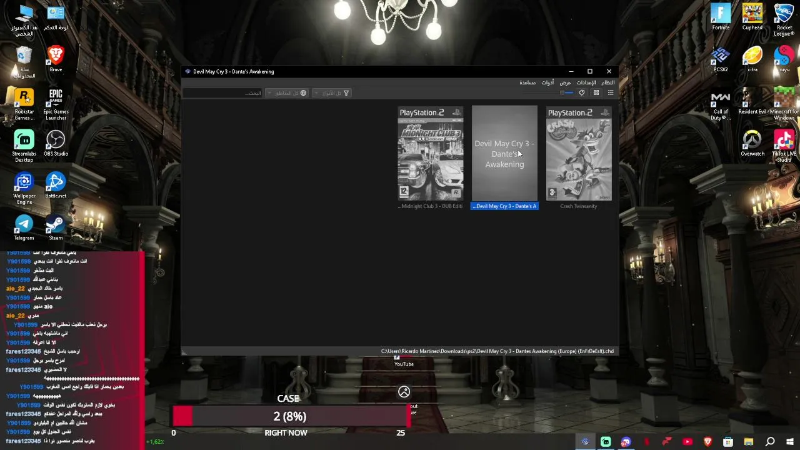Image resolution: width=800 pixels, height=450 pixels.
Task: Open citra emulator desktop shortcut
Action: coord(752,59)
